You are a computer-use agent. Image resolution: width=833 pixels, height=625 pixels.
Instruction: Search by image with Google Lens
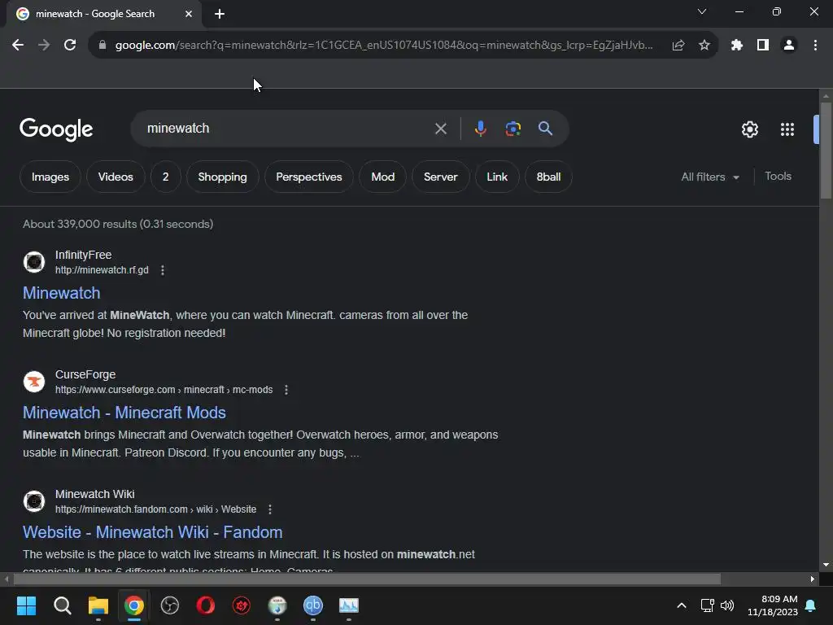click(513, 129)
